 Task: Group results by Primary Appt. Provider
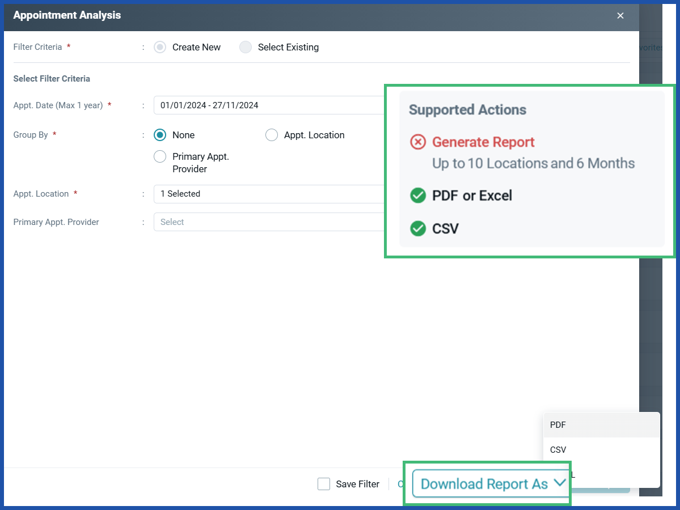pyautogui.click(x=159, y=156)
